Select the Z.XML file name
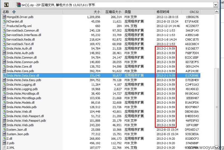This screenshot has width=224, height=150. pos(11,148)
